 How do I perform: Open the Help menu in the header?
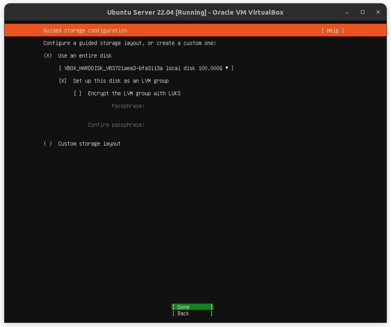pyautogui.click(x=333, y=30)
